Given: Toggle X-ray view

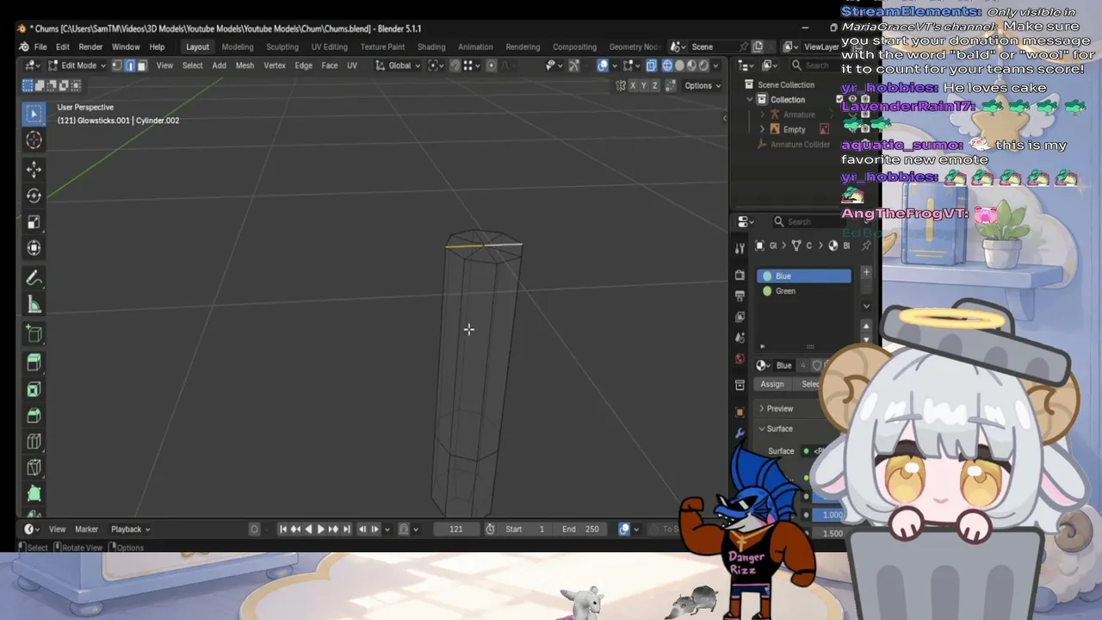Looking at the screenshot, I should tap(651, 65).
